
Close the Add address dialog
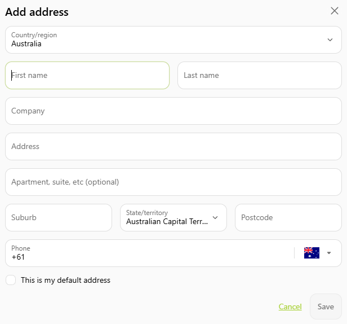(x=335, y=11)
